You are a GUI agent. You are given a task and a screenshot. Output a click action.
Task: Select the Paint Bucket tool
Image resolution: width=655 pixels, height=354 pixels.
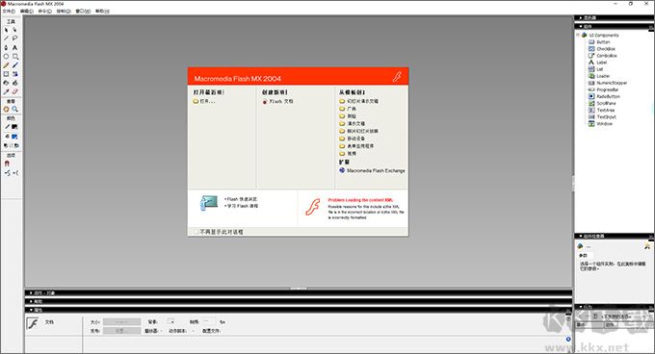pyautogui.click(x=15, y=83)
